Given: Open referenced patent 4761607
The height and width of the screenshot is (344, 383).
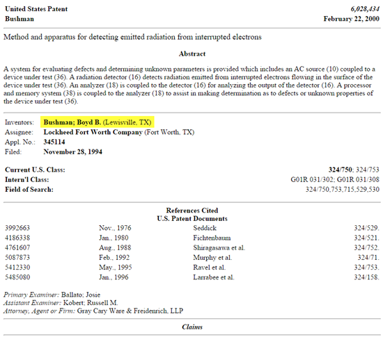Looking at the screenshot, I should 17,247.
